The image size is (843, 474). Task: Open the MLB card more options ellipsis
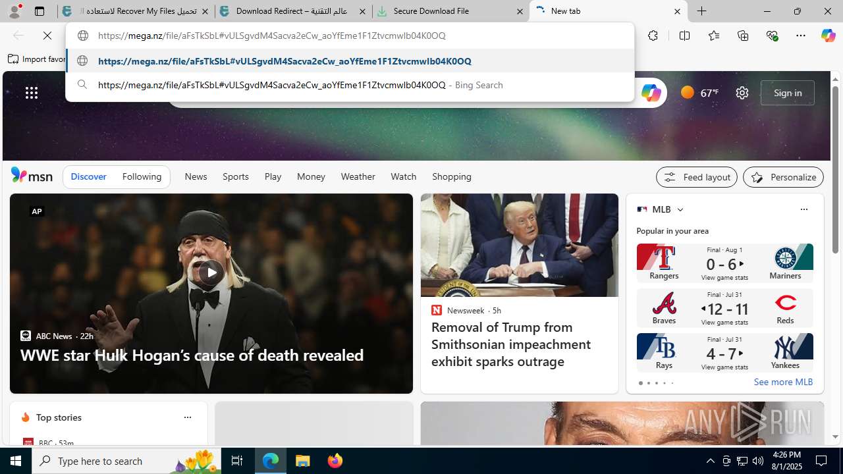803,209
